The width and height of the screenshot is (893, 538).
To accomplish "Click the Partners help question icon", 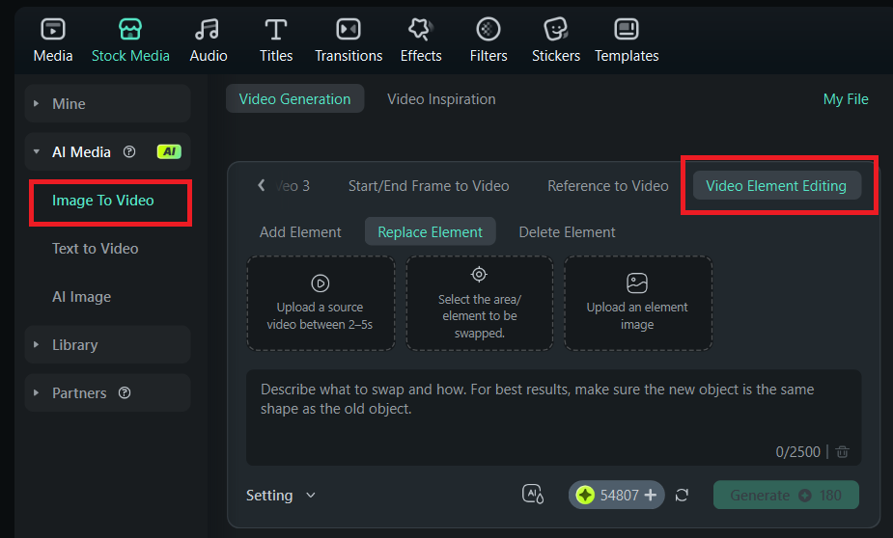I will tap(125, 393).
